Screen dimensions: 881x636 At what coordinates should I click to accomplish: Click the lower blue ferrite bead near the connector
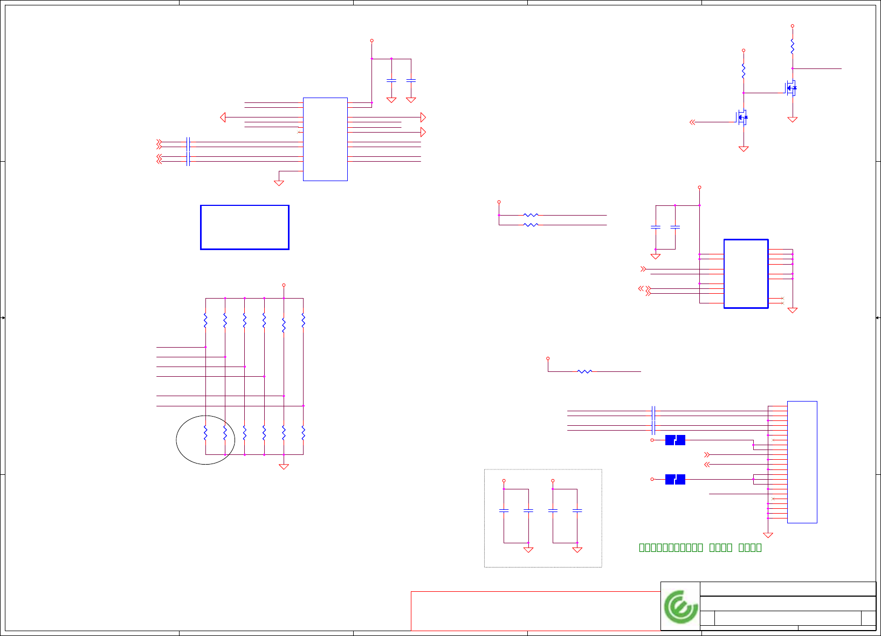(x=675, y=479)
